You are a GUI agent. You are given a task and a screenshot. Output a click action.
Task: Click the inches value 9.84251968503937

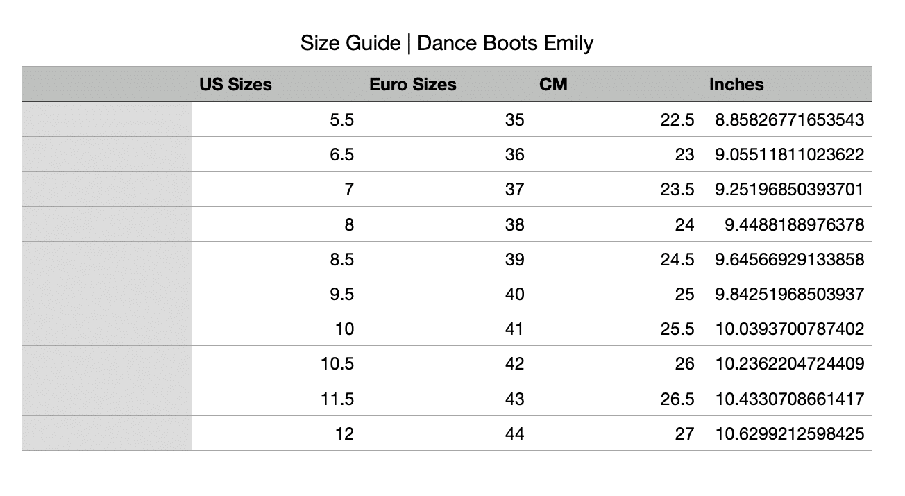point(786,294)
